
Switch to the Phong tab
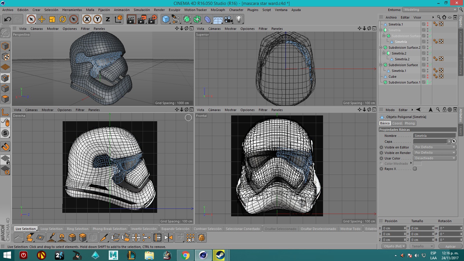coord(410,123)
